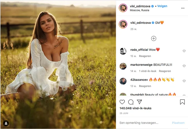Click tagged people icon on photo
The width and height of the screenshot is (188, 129).
pyautogui.click(x=6, y=123)
